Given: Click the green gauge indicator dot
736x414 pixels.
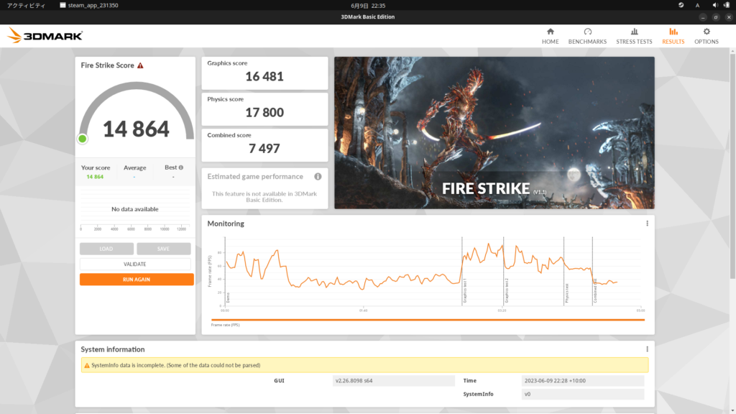Looking at the screenshot, I should tap(83, 139).
